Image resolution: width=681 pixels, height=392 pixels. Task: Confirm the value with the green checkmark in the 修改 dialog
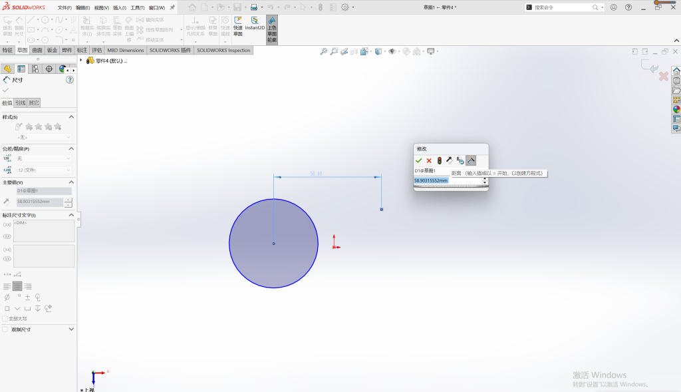coord(419,161)
